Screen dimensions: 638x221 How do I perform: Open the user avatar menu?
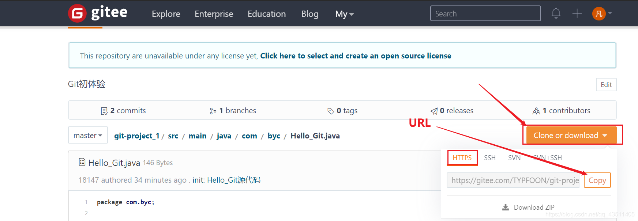(x=599, y=14)
